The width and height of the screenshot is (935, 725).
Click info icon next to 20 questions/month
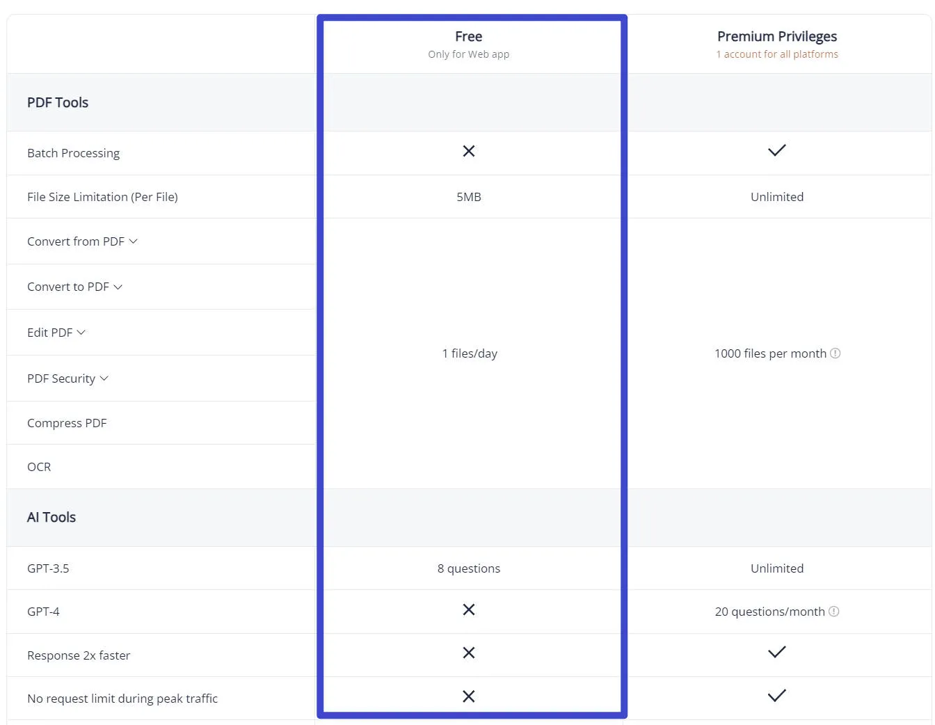pyautogui.click(x=834, y=612)
